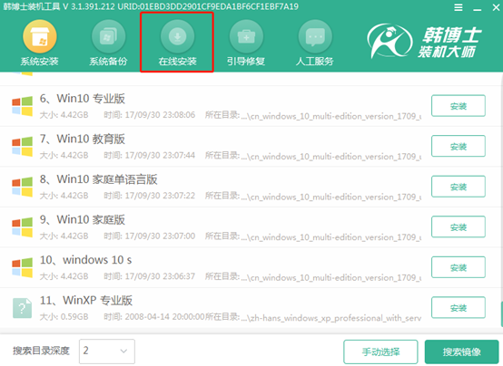Click the zh-hans_windows_xp_professional path text
The height and width of the screenshot is (366, 503).
coord(331,318)
